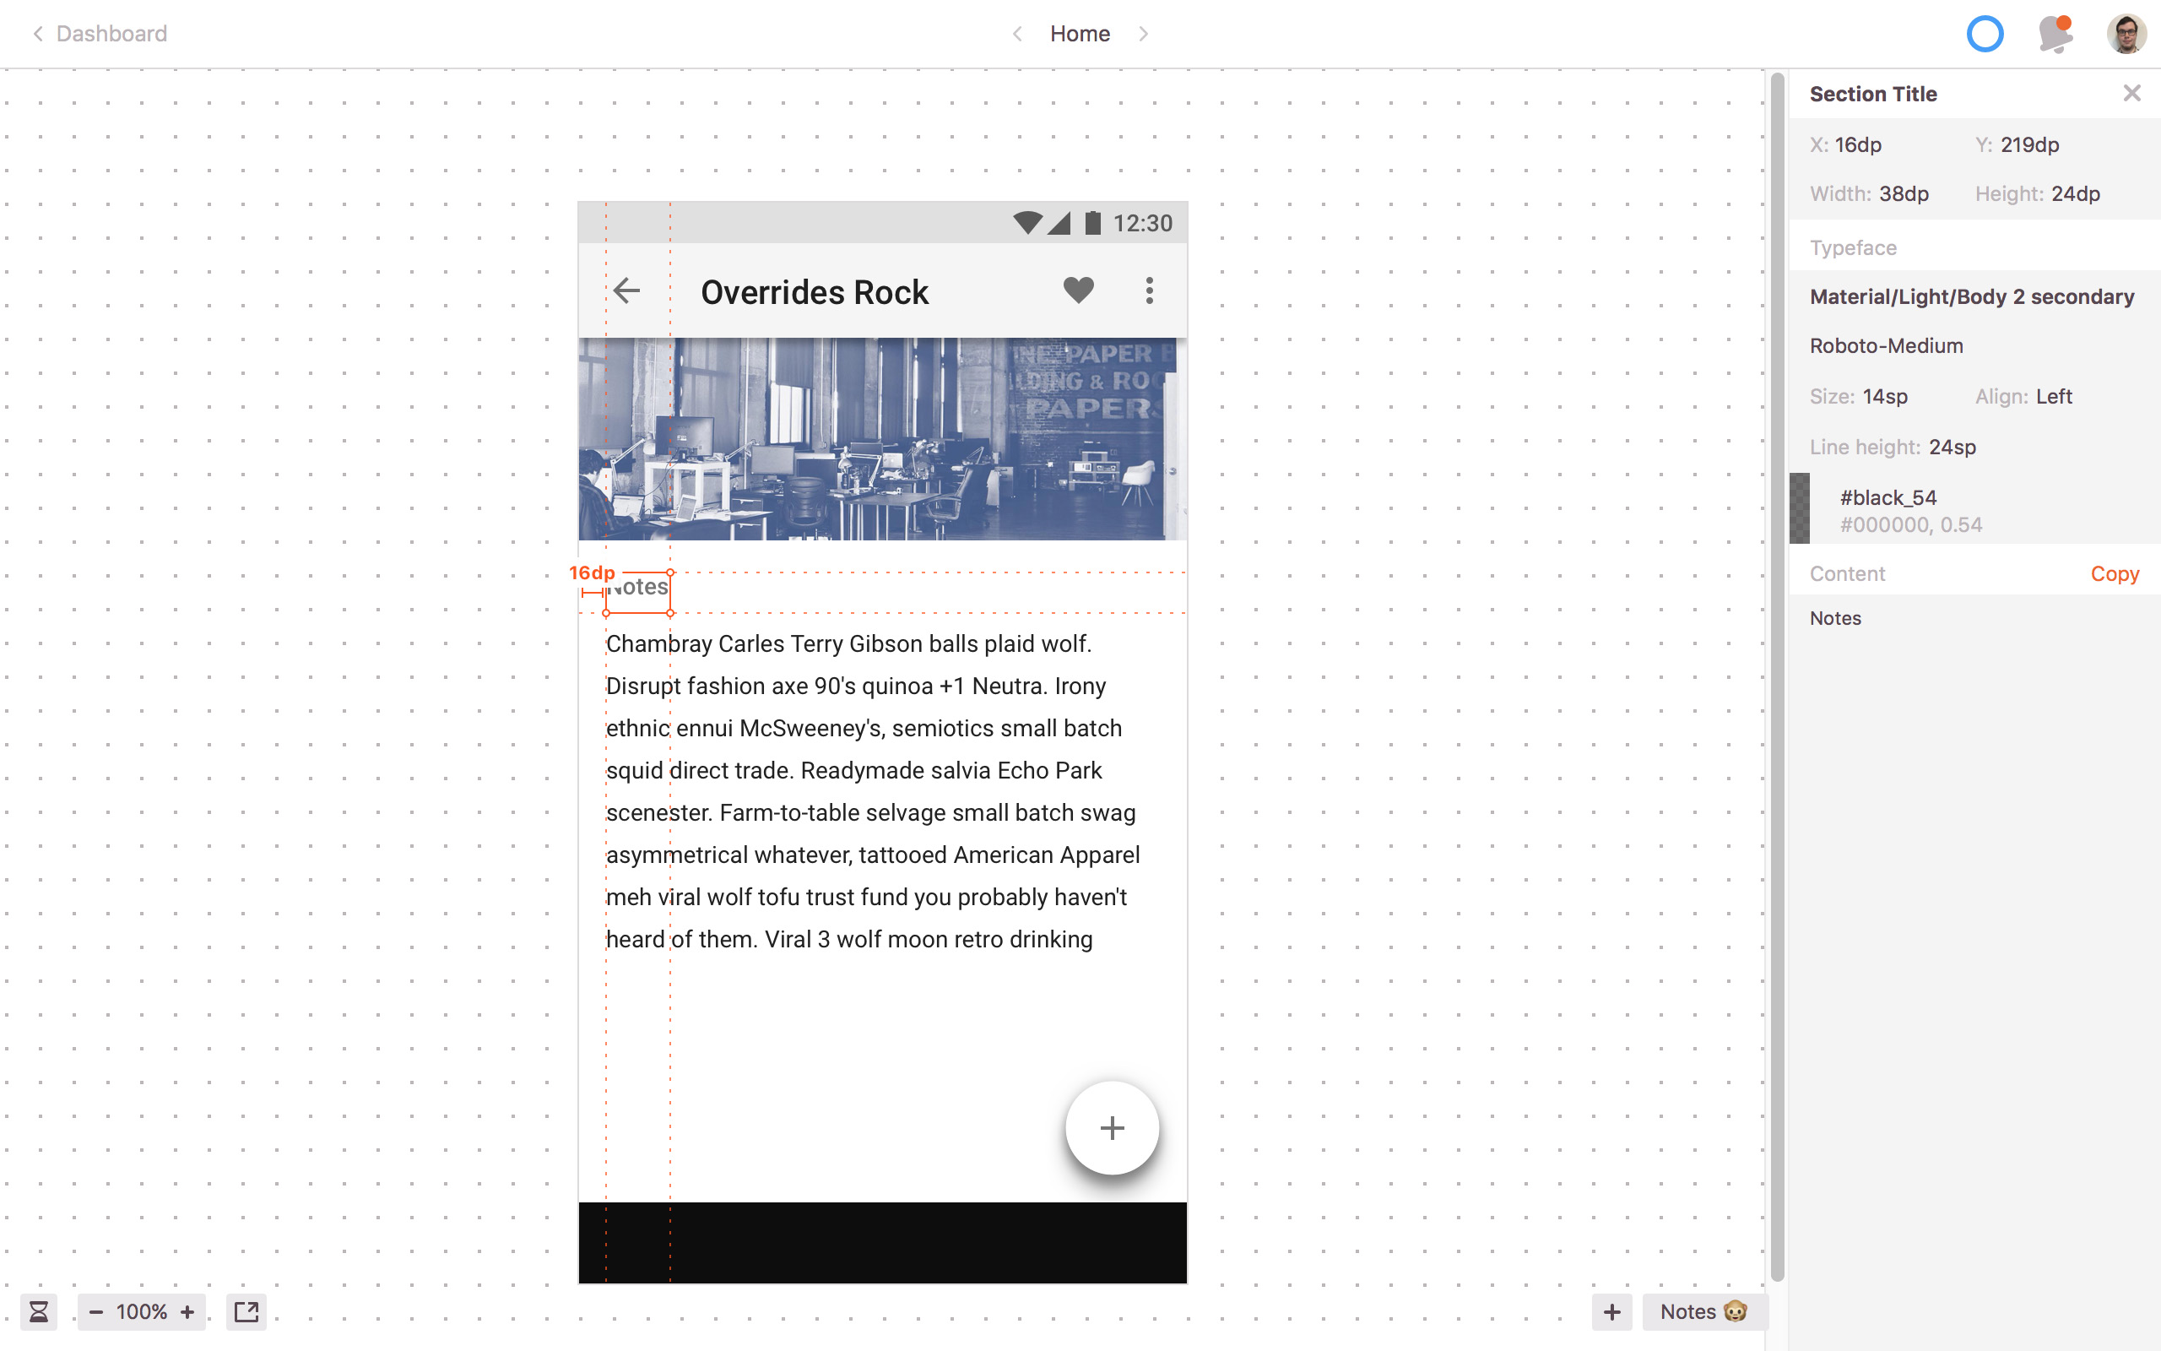This screenshot has width=2161, height=1351.
Task: Click the back arrow navigation icon
Action: pos(626,293)
